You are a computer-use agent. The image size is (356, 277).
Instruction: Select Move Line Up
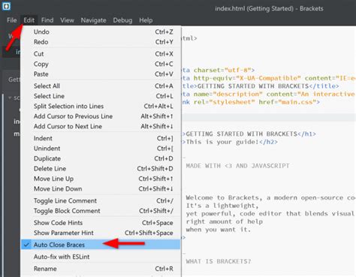pyautogui.click(x=101, y=179)
